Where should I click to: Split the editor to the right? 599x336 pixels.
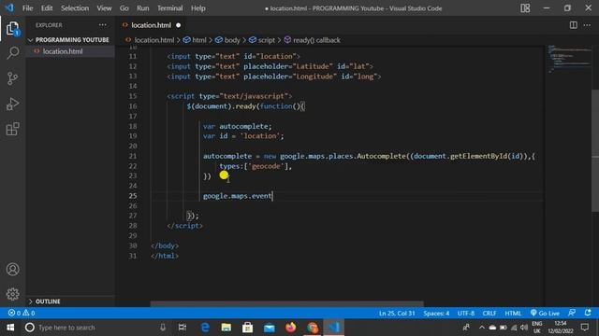573,25
